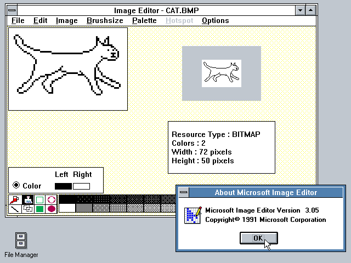This screenshot has height=263, width=351.
Task: Click the 'Copyright© 1991 Microsoft Corporation' text
Action: 265,220
